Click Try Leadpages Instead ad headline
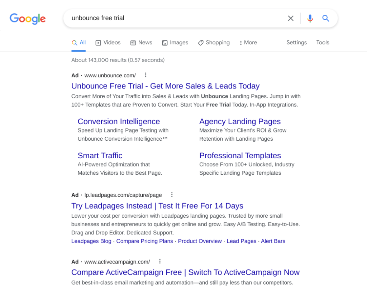Image resolution: width=367 pixels, height=296 pixels. coord(157,206)
